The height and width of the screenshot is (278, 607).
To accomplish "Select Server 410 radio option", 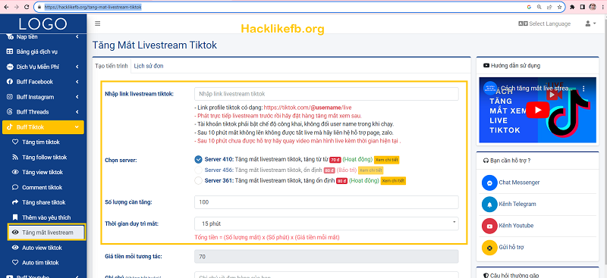I will [199, 159].
